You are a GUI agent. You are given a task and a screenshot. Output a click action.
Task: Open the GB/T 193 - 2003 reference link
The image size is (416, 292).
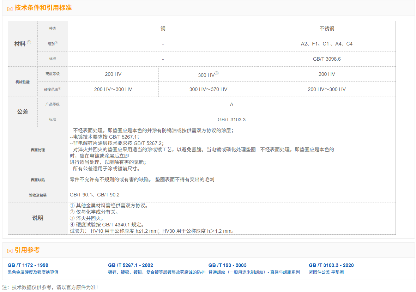pos(227,265)
